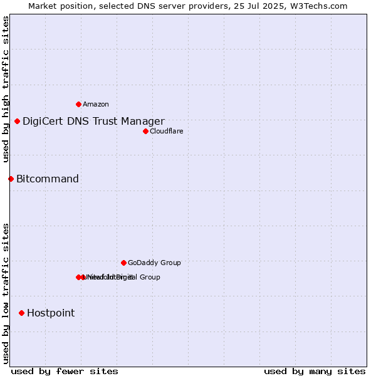Click "used by high traffic sites" axis label

point(5,89)
